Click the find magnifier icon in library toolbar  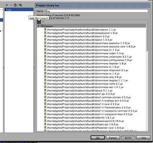click(x=20, y=5)
